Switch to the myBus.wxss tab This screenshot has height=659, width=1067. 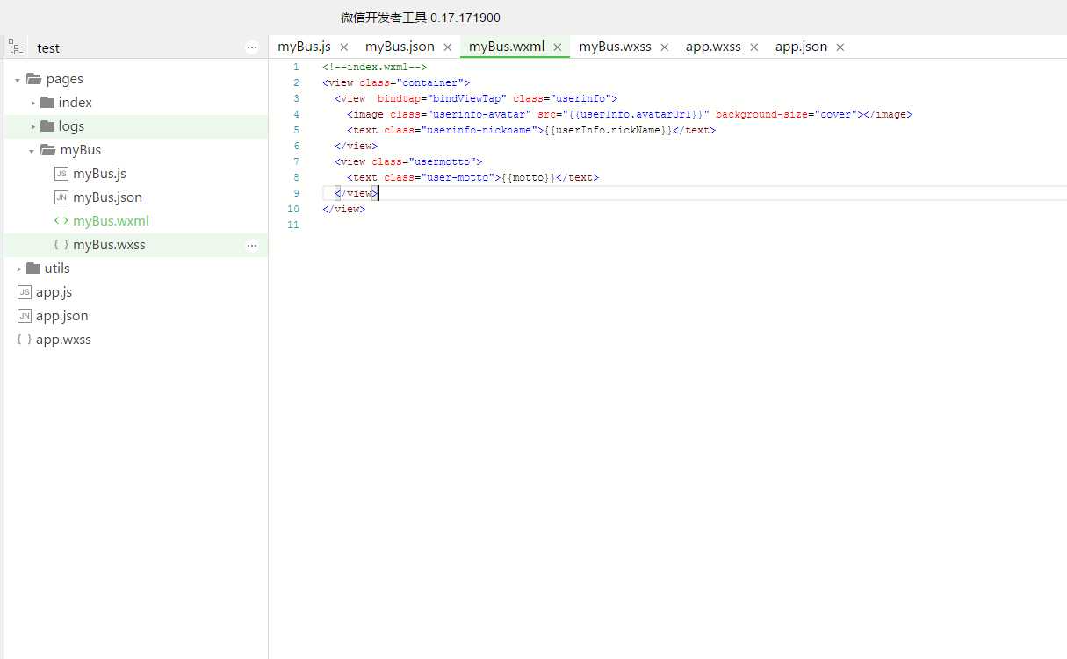615,47
